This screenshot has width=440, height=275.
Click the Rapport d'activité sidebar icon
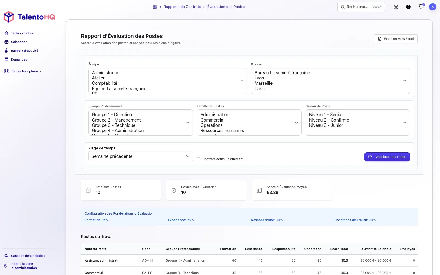tap(6, 51)
